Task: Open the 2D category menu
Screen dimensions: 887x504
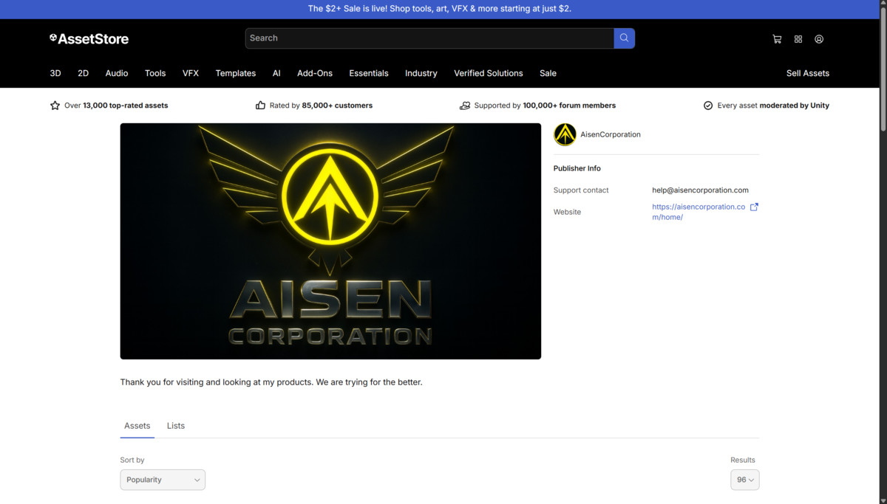Action: point(84,73)
